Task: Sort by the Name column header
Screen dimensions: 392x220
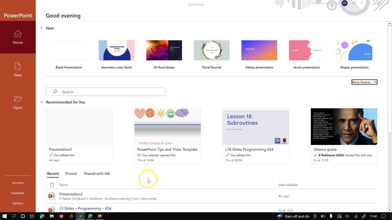Action: pyautogui.click(x=64, y=185)
